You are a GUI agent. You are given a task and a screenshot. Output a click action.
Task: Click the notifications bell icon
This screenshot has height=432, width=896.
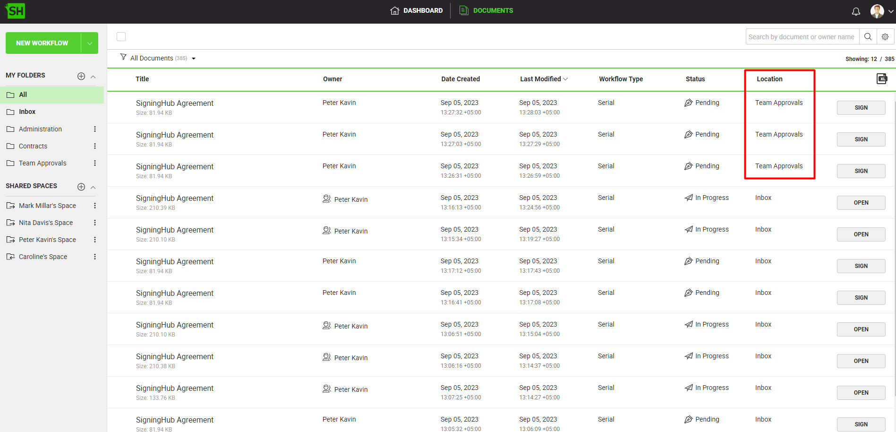coord(856,11)
